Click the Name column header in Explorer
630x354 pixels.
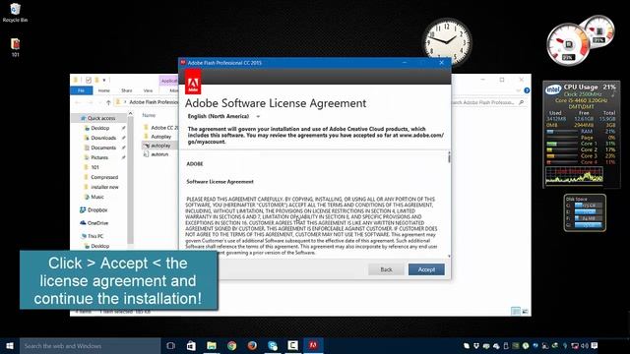pos(149,116)
